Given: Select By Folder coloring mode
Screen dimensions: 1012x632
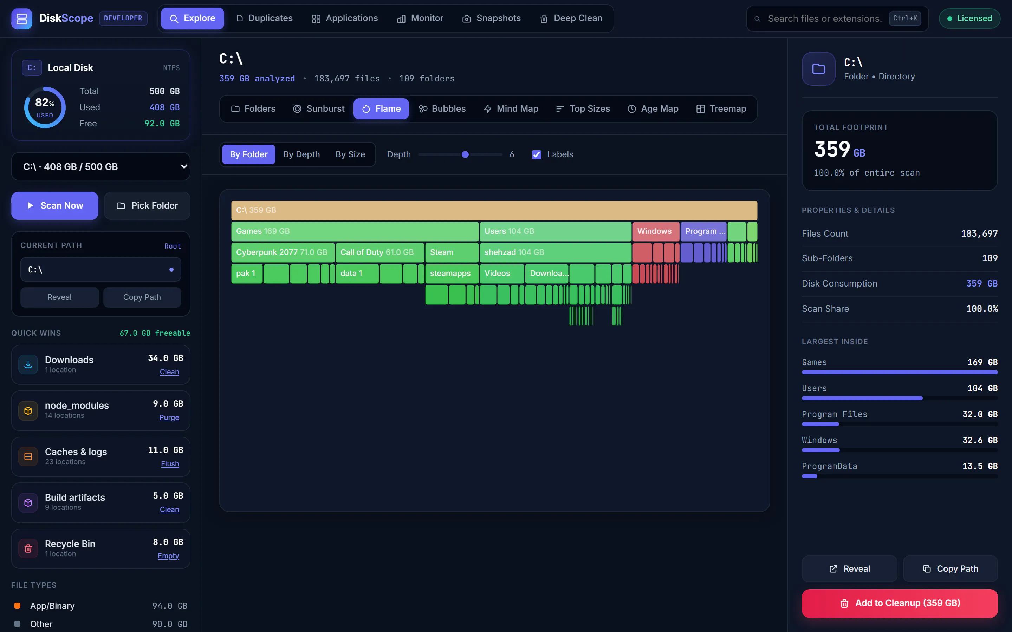Looking at the screenshot, I should point(248,154).
